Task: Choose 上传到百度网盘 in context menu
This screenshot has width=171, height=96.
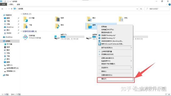Action: click(x=115, y=51)
